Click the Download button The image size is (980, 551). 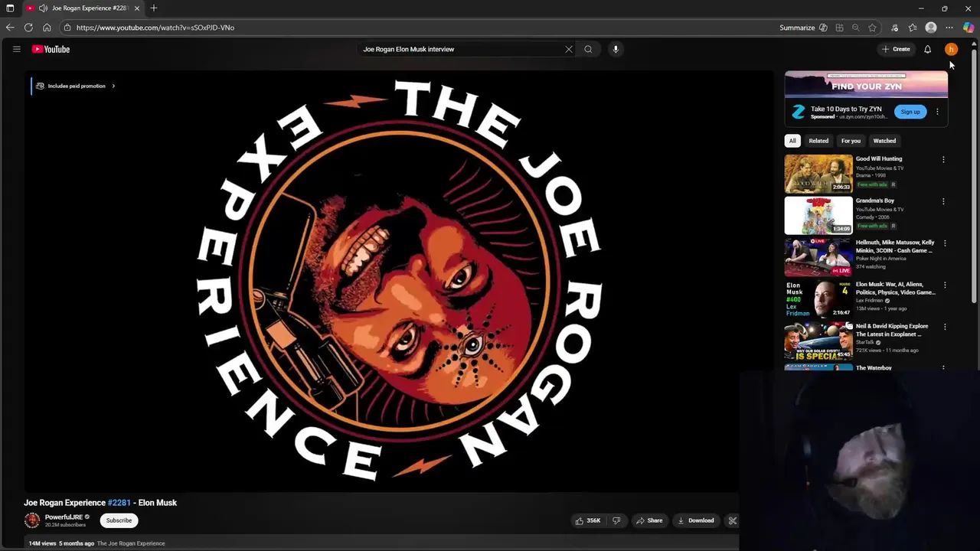point(696,520)
